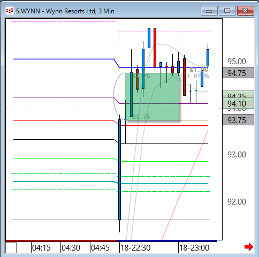
Task: Click the 04:30 time axis label
Action: tap(71, 248)
